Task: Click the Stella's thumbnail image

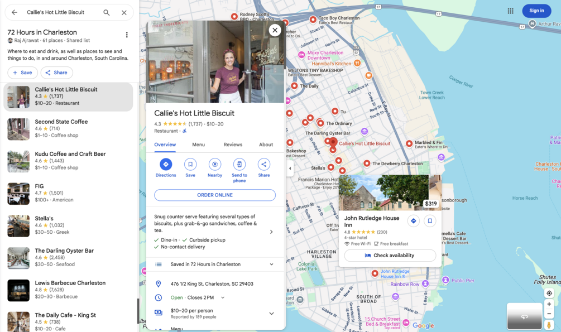Action: coord(18,226)
